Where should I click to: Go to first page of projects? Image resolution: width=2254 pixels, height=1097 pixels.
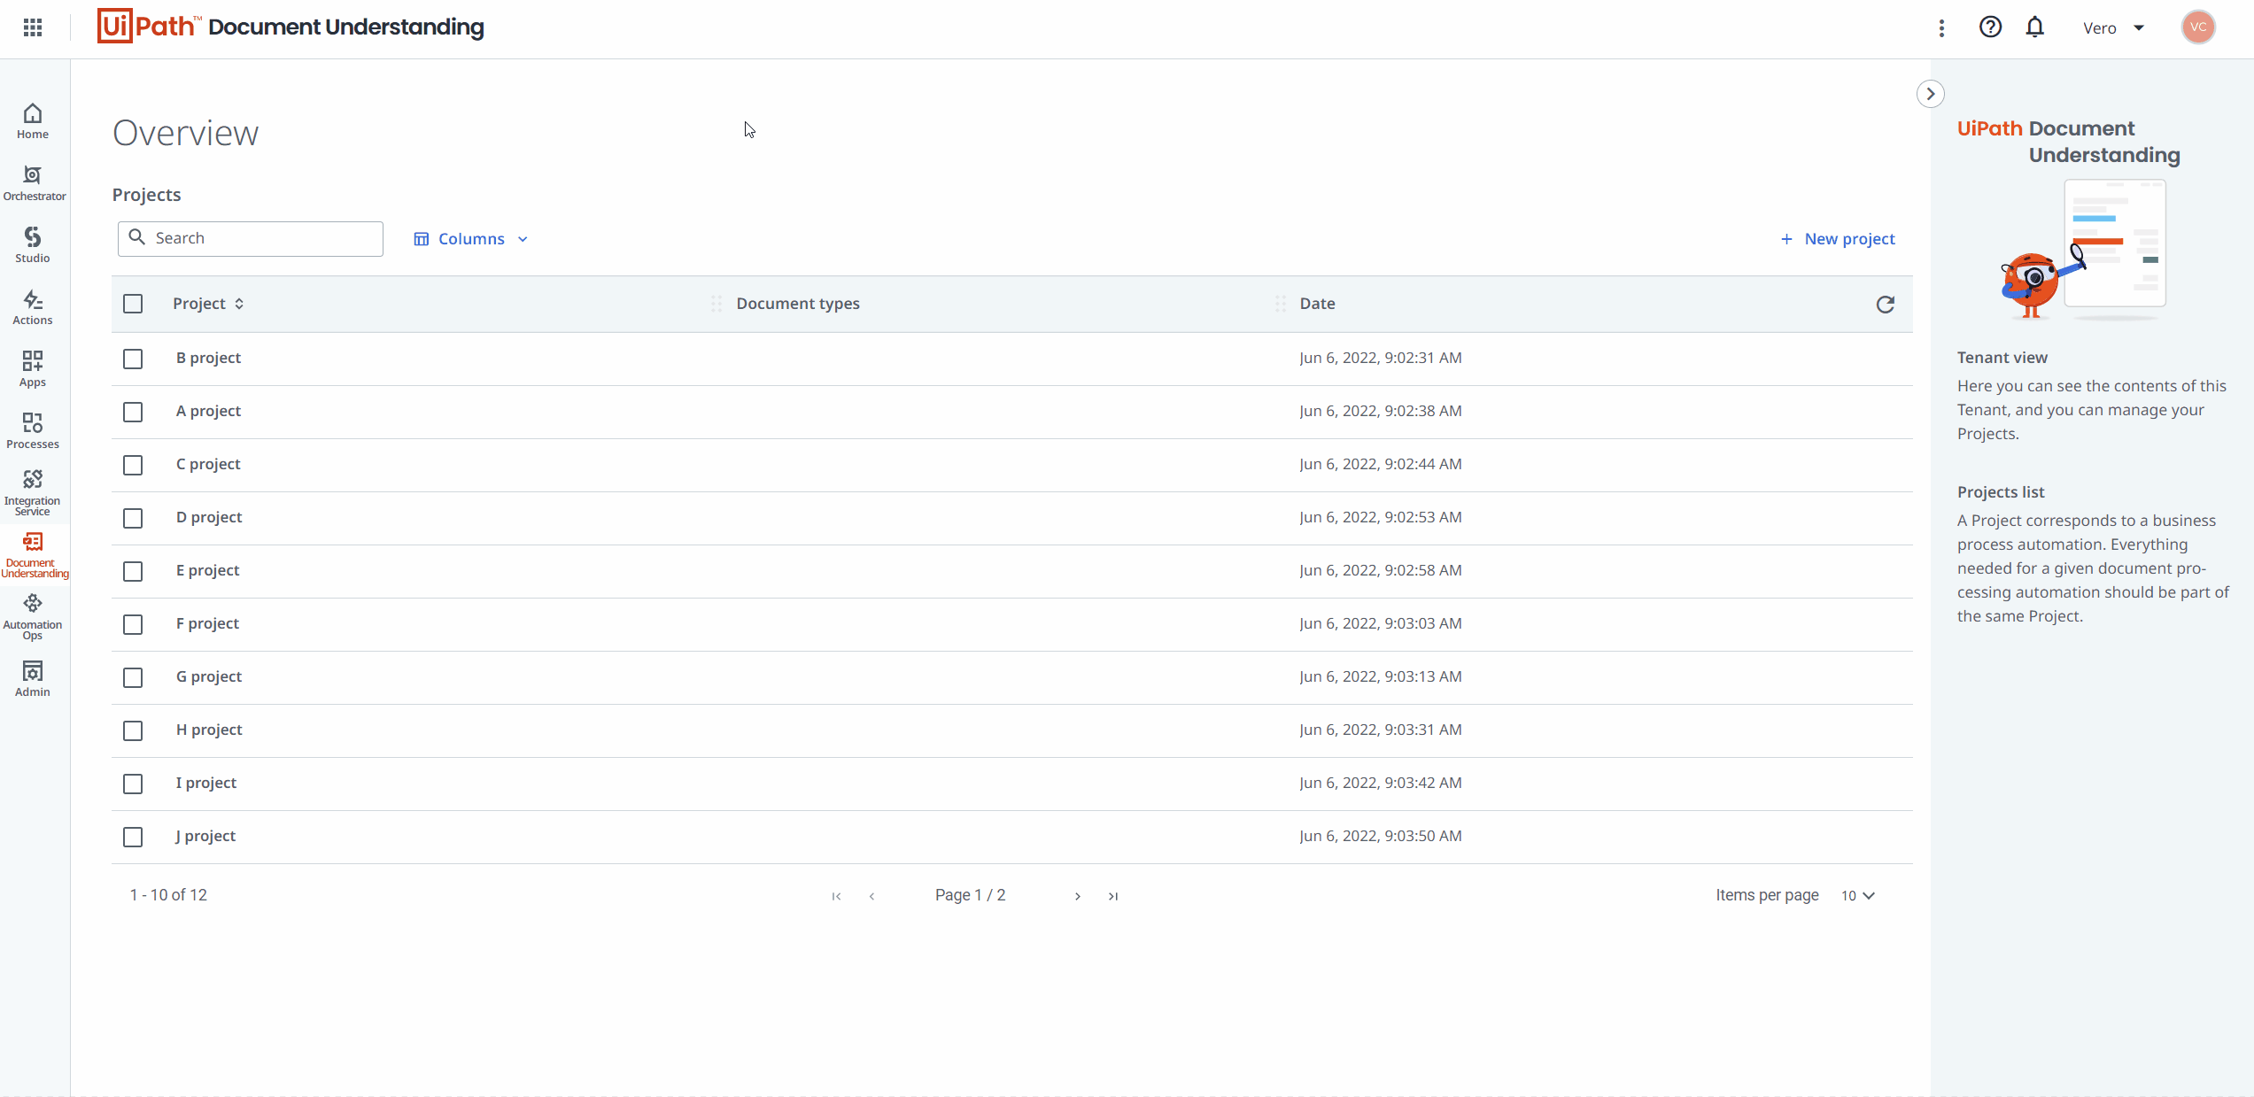837,896
